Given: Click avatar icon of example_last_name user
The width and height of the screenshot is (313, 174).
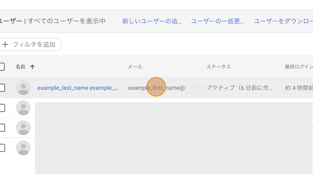Looking at the screenshot, I should [x=23, y=88].
